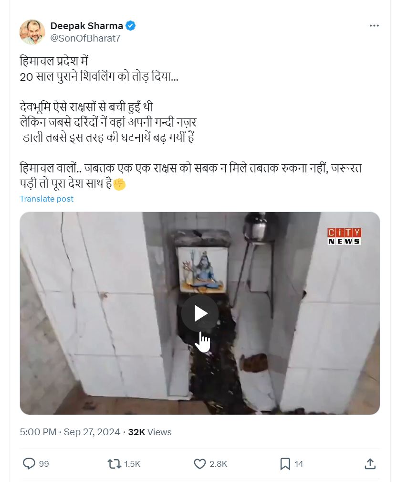Bookmark the post with bookmark icon
Screen dimensions: 396x482
(285, 464)
